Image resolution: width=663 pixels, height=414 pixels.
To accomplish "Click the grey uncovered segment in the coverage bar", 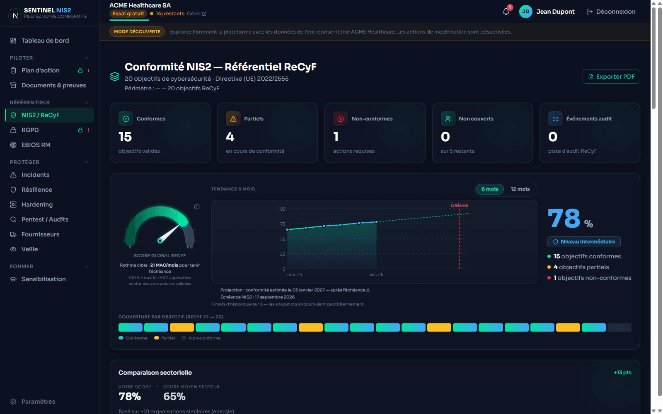I will click(619, 327).
